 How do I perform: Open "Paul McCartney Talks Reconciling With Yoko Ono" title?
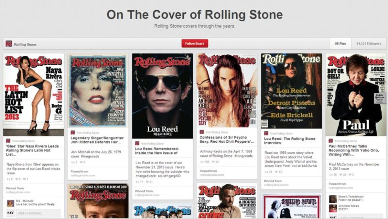pos(354,150)
